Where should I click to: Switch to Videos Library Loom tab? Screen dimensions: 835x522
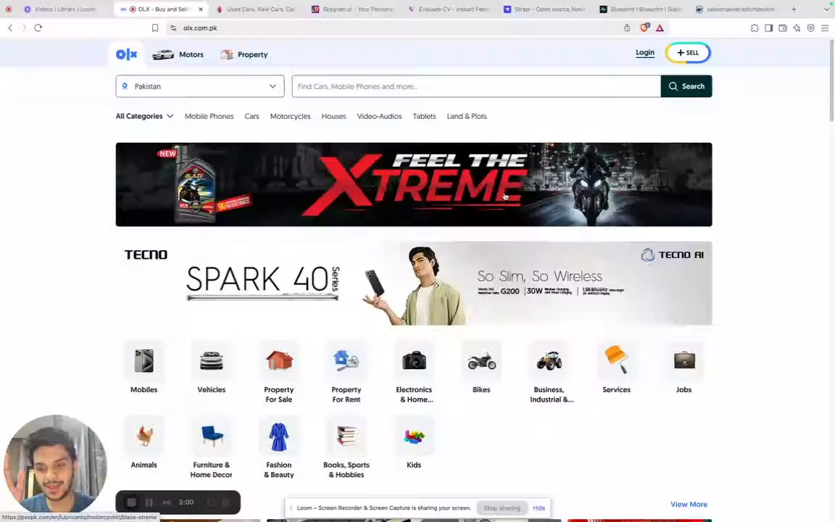click(x=59, y=9)
